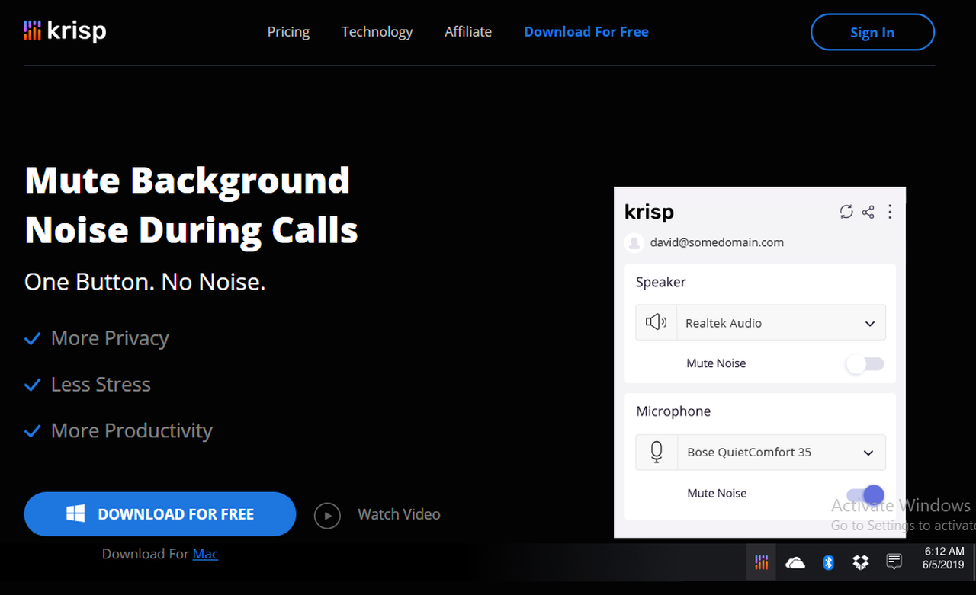Click the refresh icon in Krisp panel

[x=846, y=212]
